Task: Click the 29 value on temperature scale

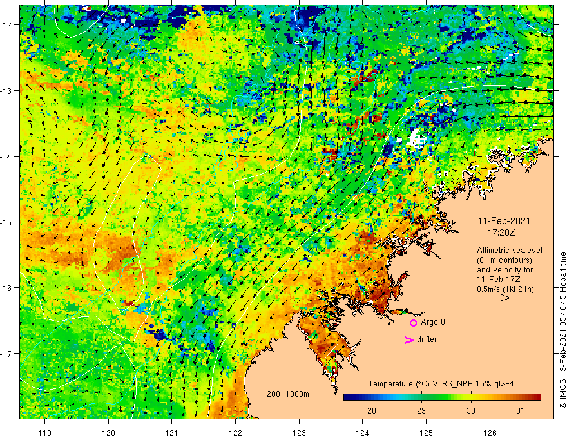Action: point(421,410)
